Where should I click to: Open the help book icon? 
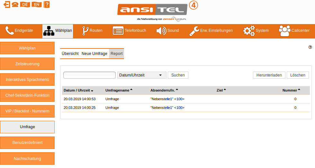point(47,4)
